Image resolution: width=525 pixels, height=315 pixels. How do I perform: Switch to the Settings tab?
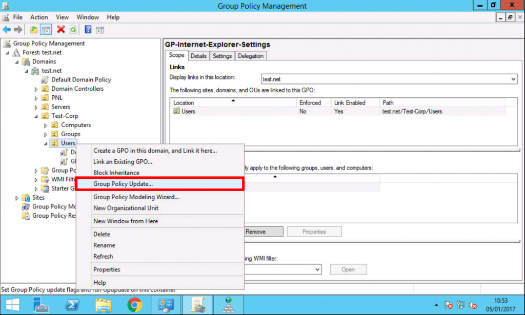(222, 56)
